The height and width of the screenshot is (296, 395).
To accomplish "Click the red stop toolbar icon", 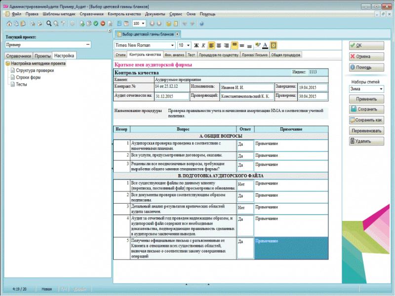I will click(x=103, y=23).
